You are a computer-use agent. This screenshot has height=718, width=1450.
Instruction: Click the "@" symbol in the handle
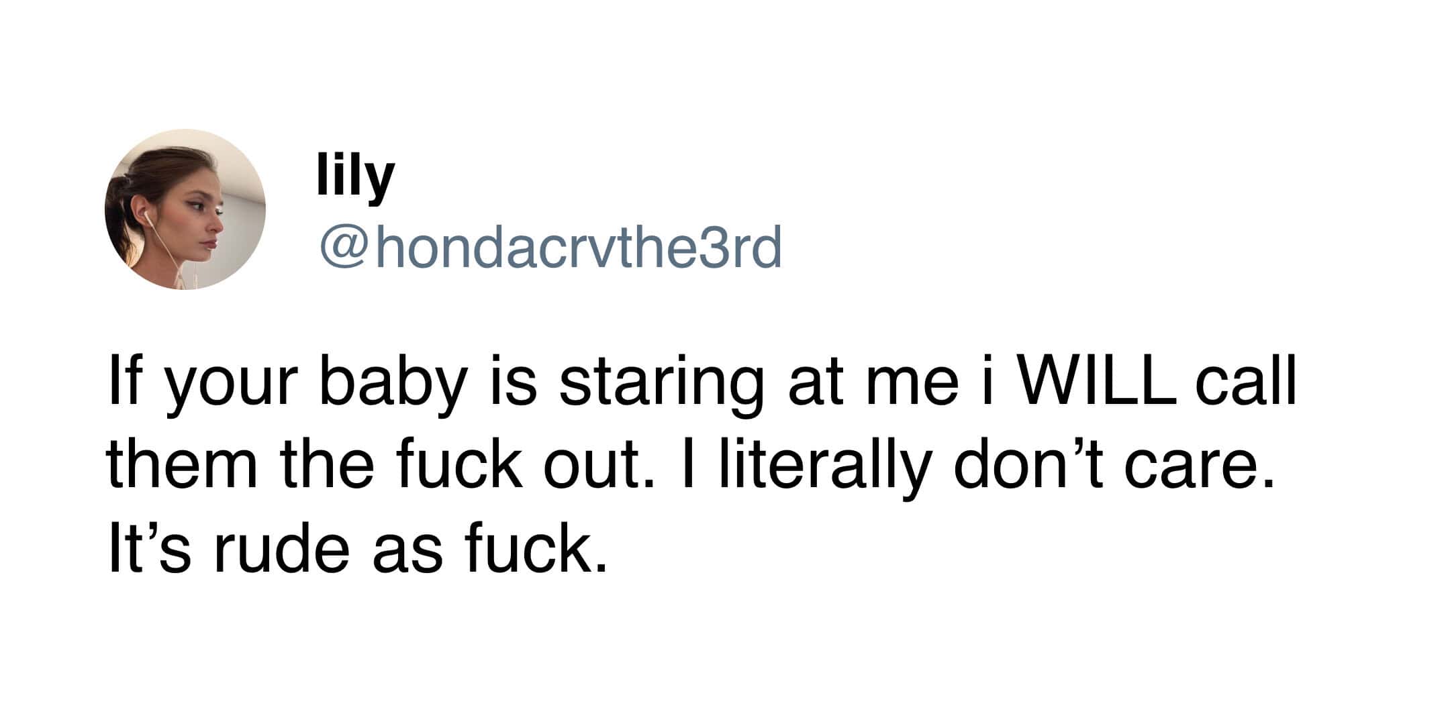pyautogui.click(x=342, y=246)
